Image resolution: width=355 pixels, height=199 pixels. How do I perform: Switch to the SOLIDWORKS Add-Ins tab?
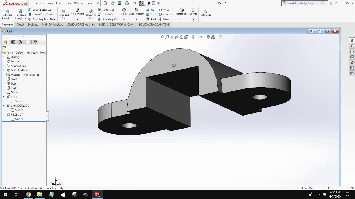tap(81, 25)
